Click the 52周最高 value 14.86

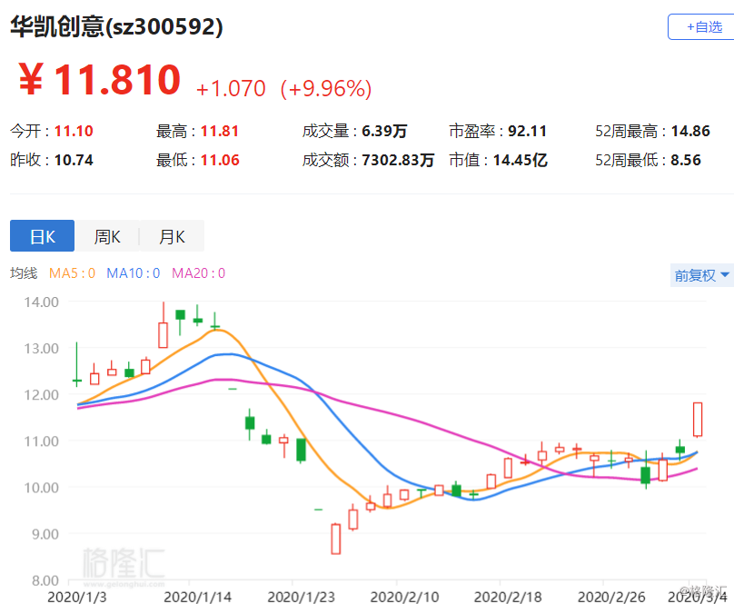(x=689, y=131)
